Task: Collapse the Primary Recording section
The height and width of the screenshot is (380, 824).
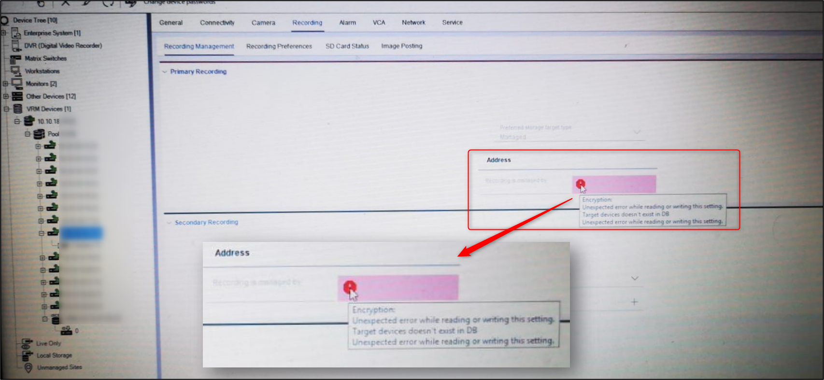Action: pos(165,72)
